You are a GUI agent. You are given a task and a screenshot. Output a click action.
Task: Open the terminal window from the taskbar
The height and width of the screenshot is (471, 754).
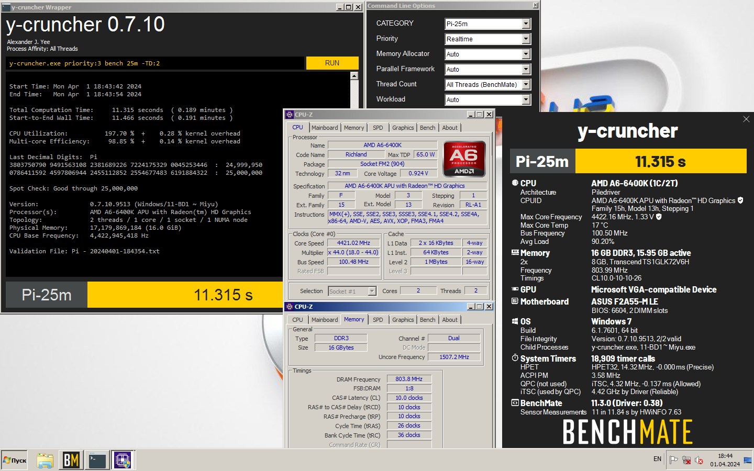tap(97, 461)
